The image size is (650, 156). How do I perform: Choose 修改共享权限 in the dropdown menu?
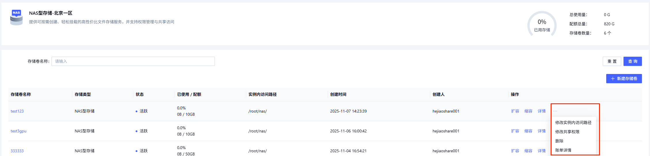click(567, 132)
